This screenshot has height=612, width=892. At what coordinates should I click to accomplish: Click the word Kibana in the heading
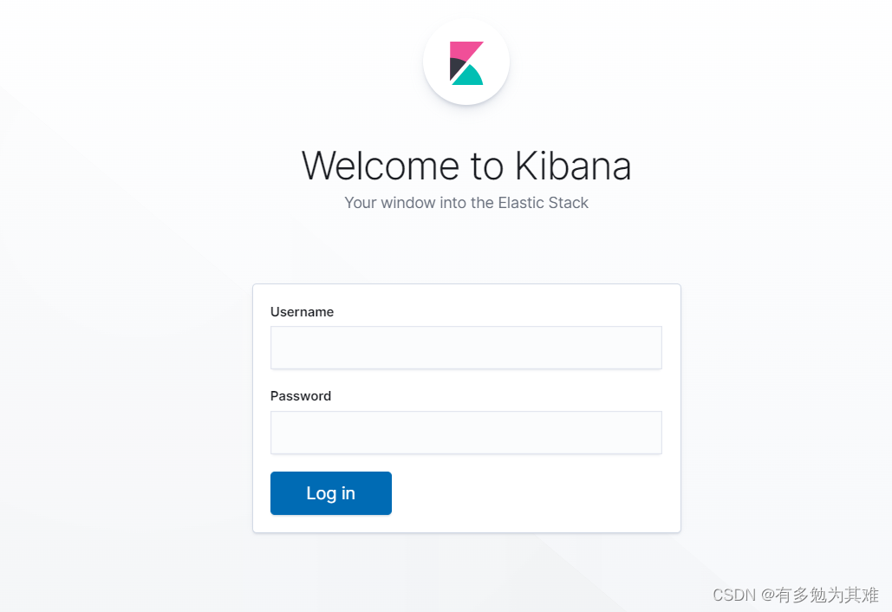573,166
